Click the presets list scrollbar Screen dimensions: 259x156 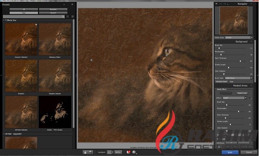73,73
